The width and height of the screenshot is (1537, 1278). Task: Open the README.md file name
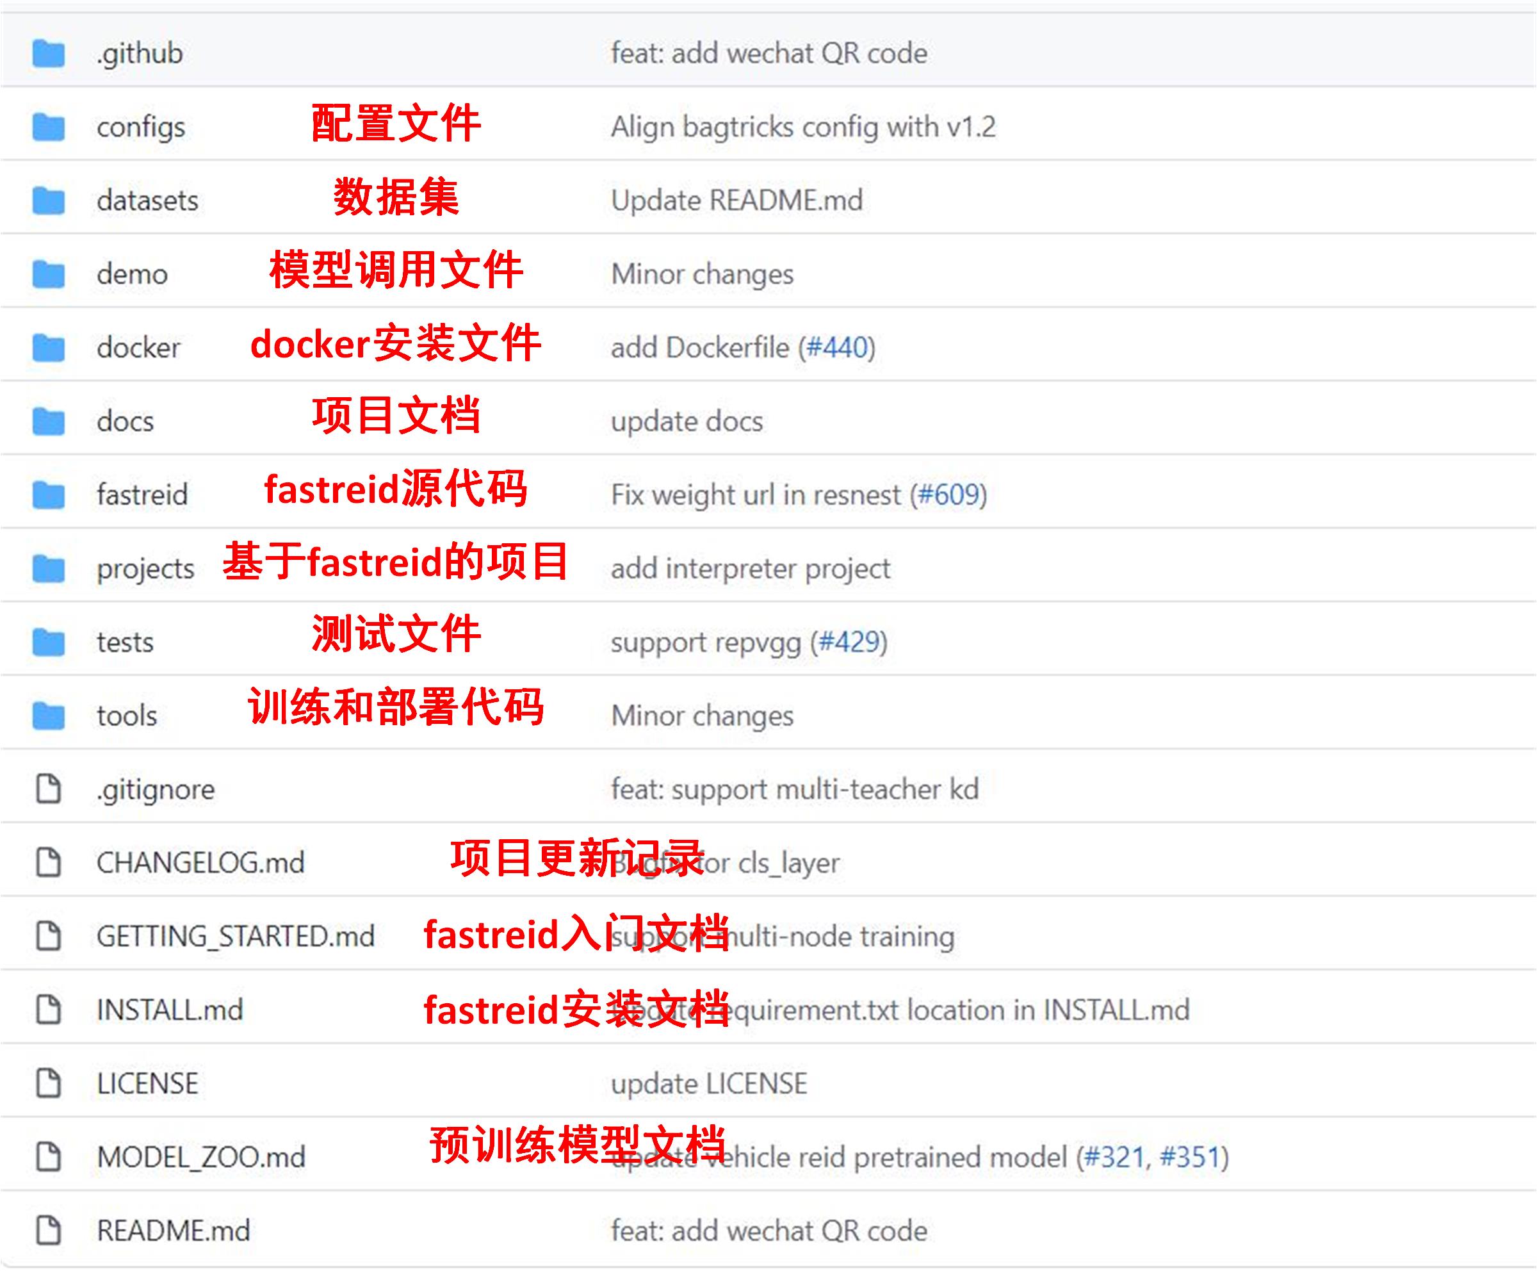[173, 1231]
